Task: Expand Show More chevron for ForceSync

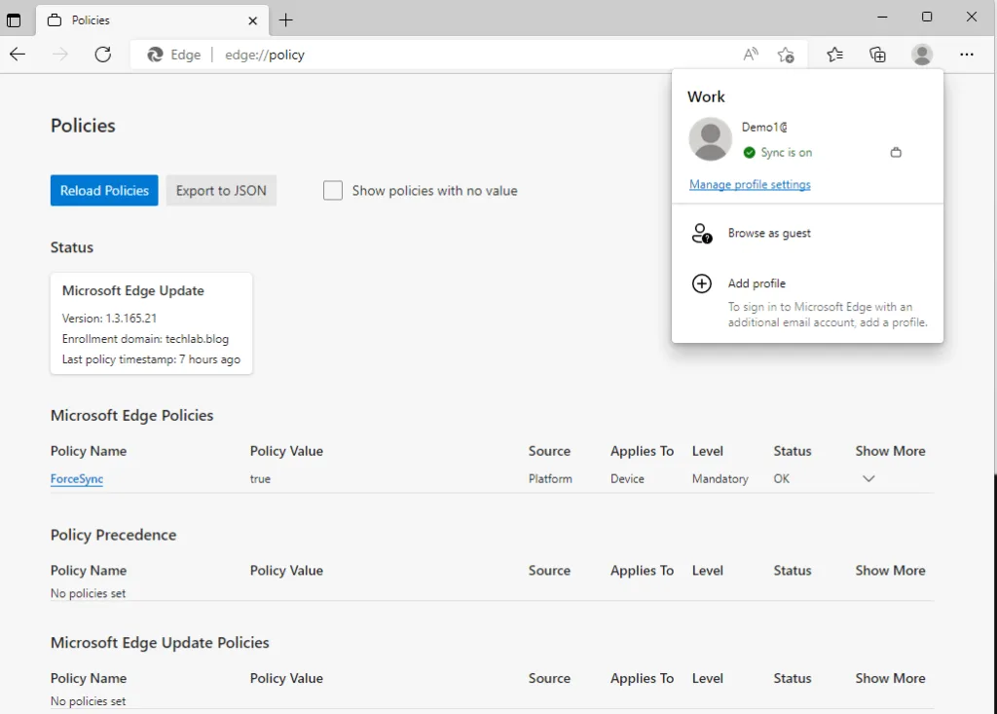Action: [868, 479]
